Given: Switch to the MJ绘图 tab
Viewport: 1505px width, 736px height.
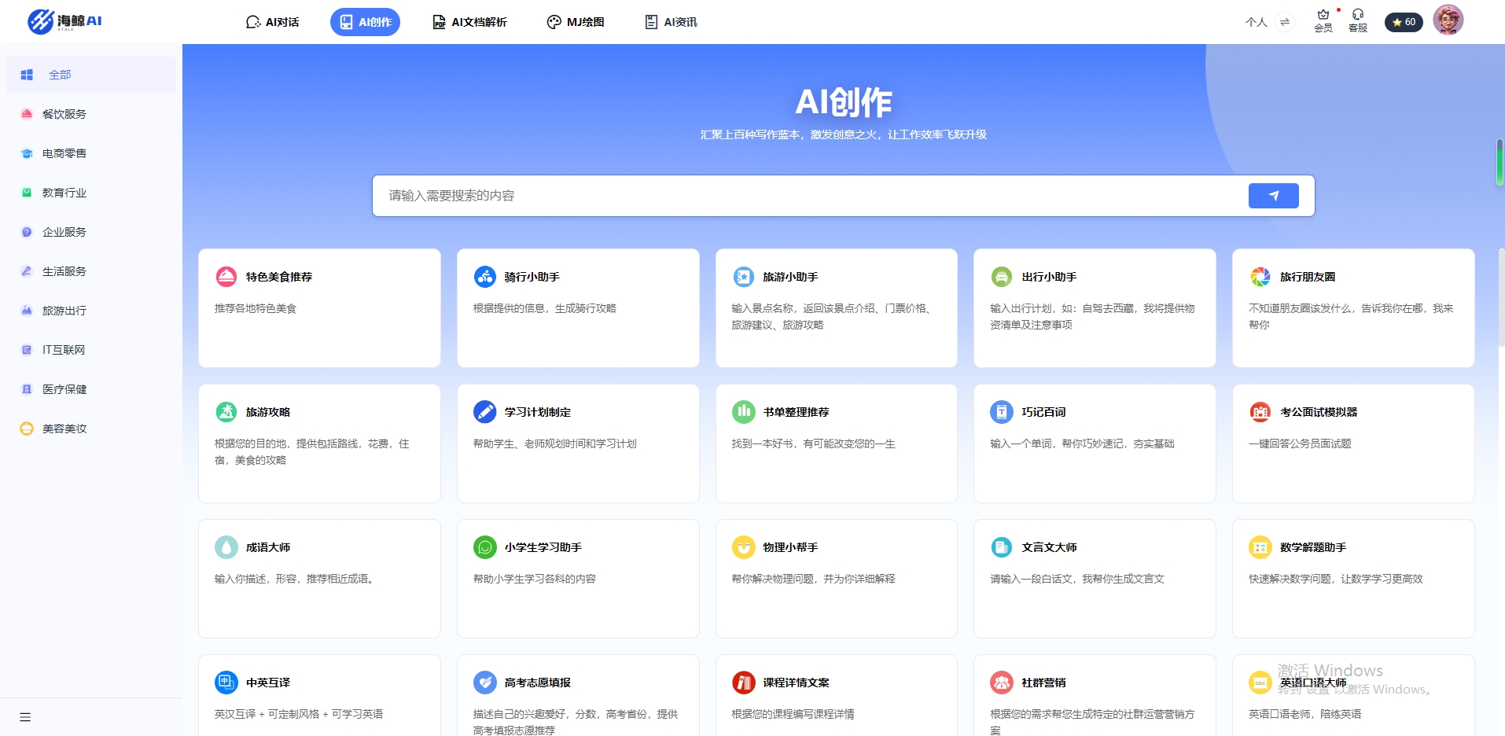Looking at the screenshot, I should pos(576,22).
